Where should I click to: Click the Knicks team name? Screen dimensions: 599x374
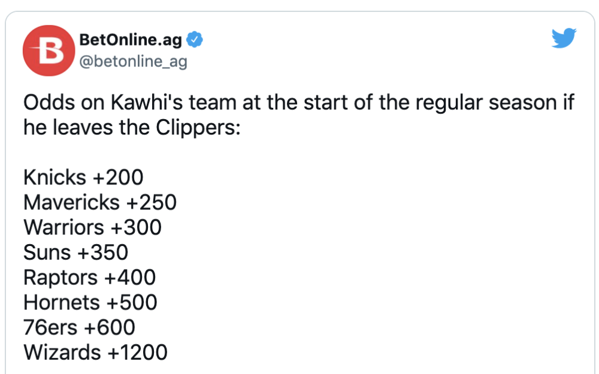[55, 178]
